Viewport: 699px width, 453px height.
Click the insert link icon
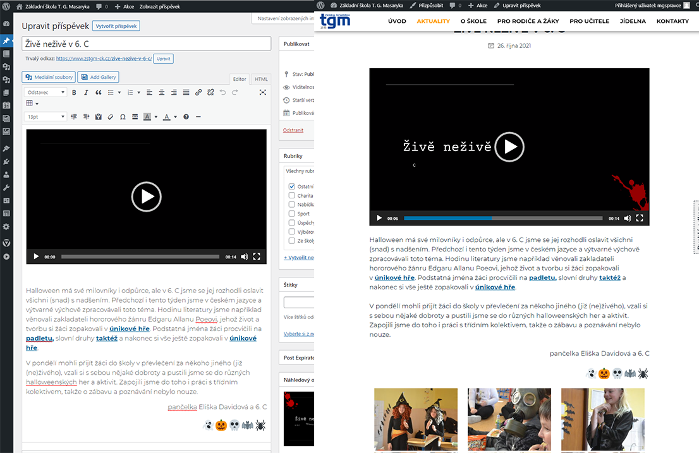click(198, 92)
